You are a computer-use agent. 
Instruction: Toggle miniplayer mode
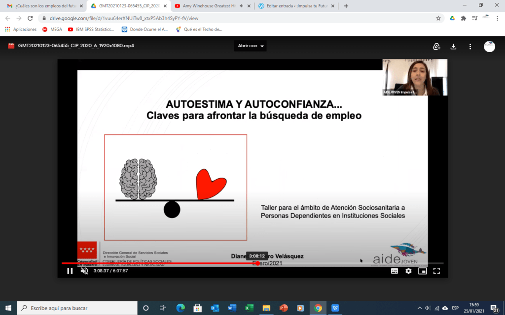tap(422, 271)
